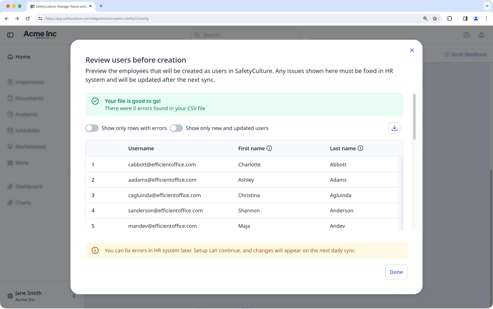
Task: Click the site information icon in address bar
Action: (x=40, y=19)
